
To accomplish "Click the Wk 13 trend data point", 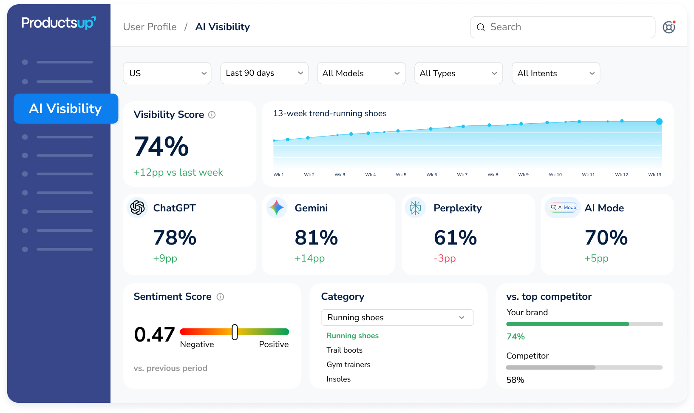I will click(x=659, y=122).
